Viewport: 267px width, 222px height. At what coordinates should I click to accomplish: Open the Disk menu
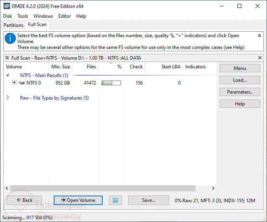pos(8,16)
